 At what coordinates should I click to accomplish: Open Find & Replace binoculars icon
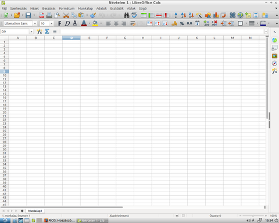pos(127,15)
